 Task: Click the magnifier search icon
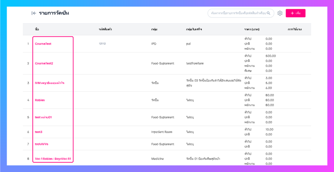pyautogui.click(x=269, y=13)
